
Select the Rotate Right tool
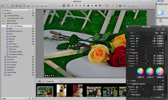click(x=76, y=6)
